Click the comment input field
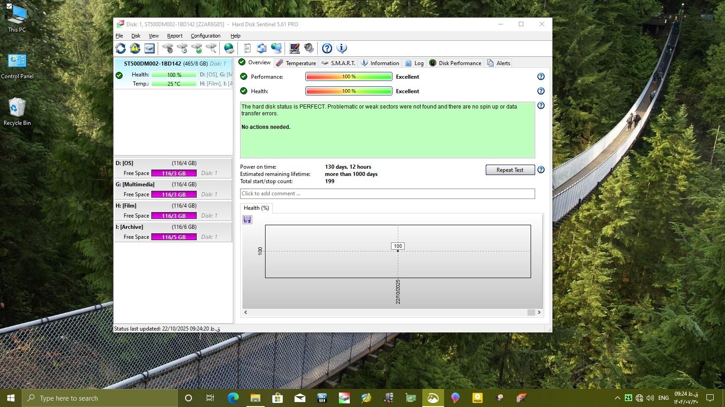The image size is (725, 407). [x=387, y=194]
